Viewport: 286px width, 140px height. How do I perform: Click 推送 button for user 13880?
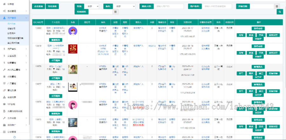coord(251,35)
